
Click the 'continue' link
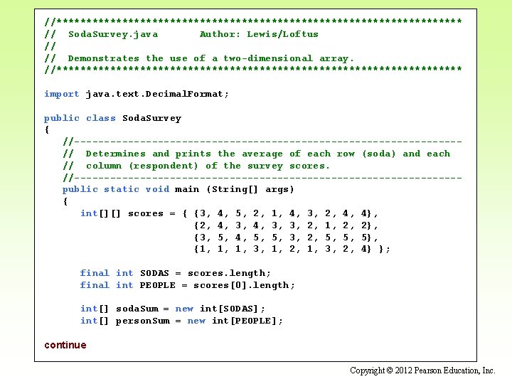(x=65, y=345)
